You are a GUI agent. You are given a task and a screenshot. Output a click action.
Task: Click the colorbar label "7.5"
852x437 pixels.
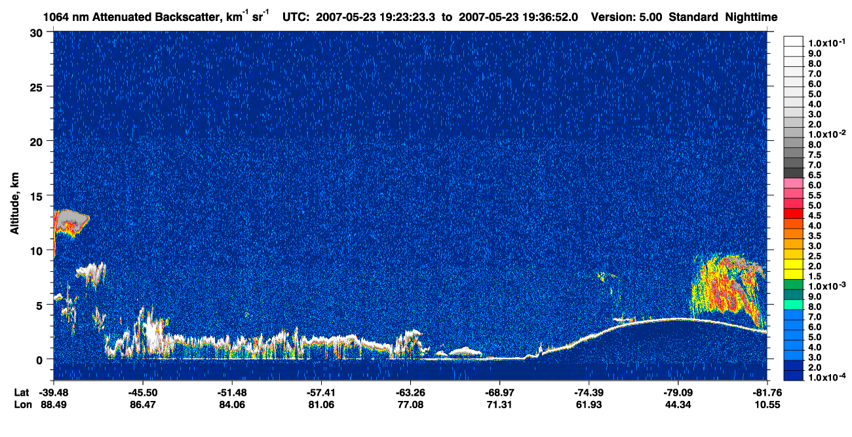tap(815, 155)
